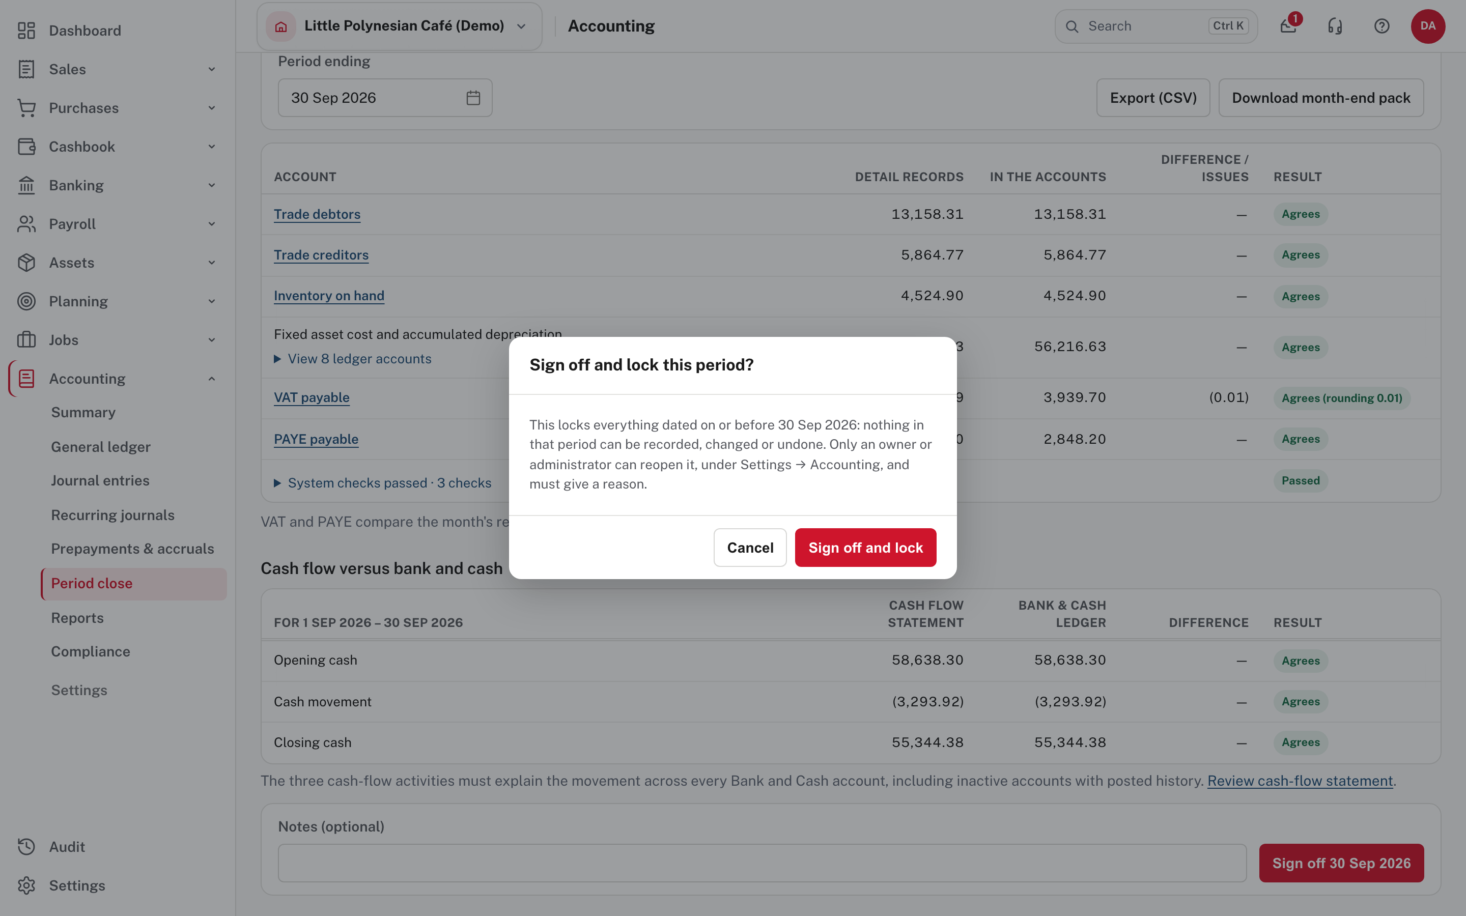Click the Notes (optional) text field

762,863
